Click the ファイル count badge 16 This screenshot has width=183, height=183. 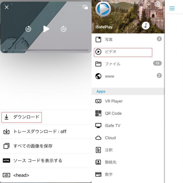click(157, 63)
